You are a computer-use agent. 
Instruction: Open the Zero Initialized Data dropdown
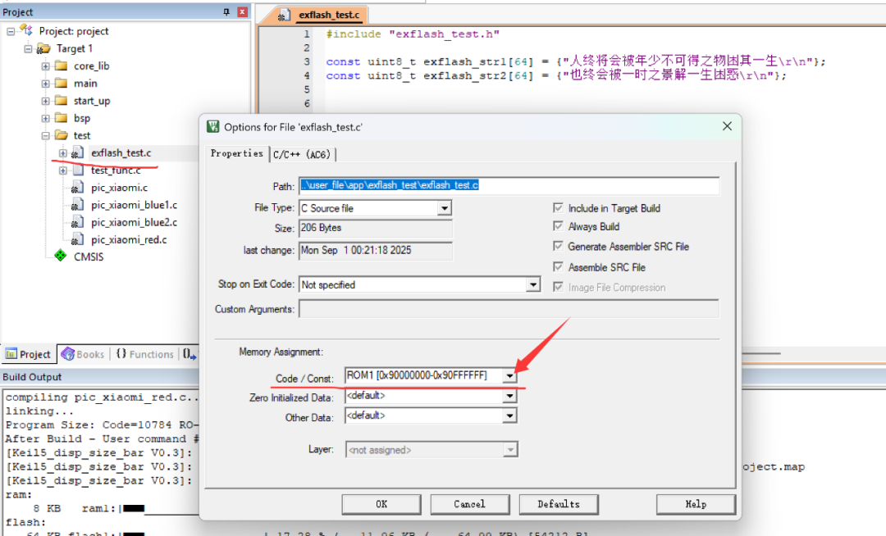click(509, 396)
